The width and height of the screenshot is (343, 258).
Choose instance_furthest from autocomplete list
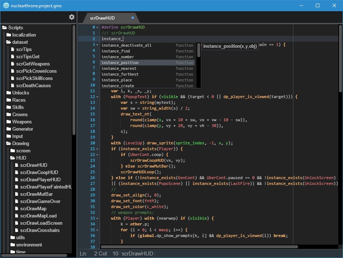pyautogui.click(x=148, y=74)
